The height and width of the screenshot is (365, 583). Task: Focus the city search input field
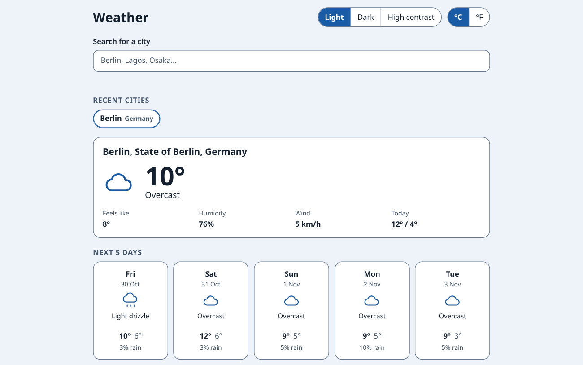pos(291,61)
